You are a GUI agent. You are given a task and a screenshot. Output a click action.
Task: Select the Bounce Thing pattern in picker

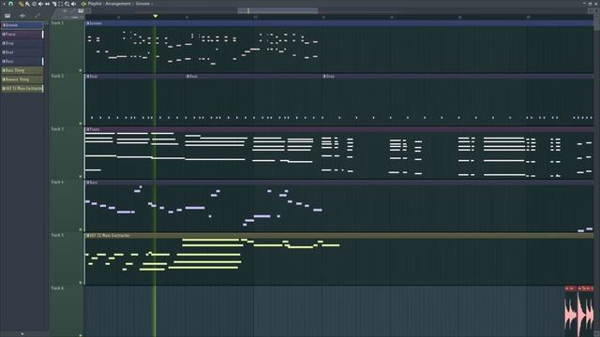click(x=22, y=80)
